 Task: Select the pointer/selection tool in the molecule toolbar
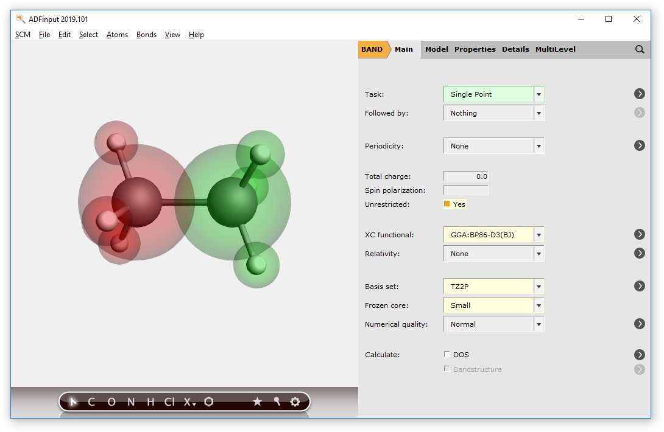(72, 402)
